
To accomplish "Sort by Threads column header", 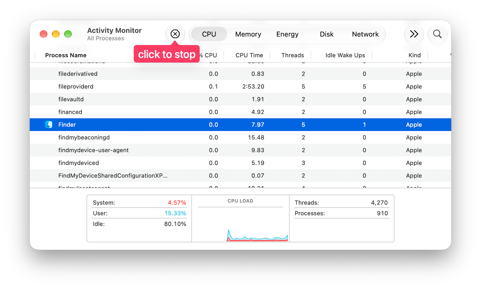I will [293, 55].
